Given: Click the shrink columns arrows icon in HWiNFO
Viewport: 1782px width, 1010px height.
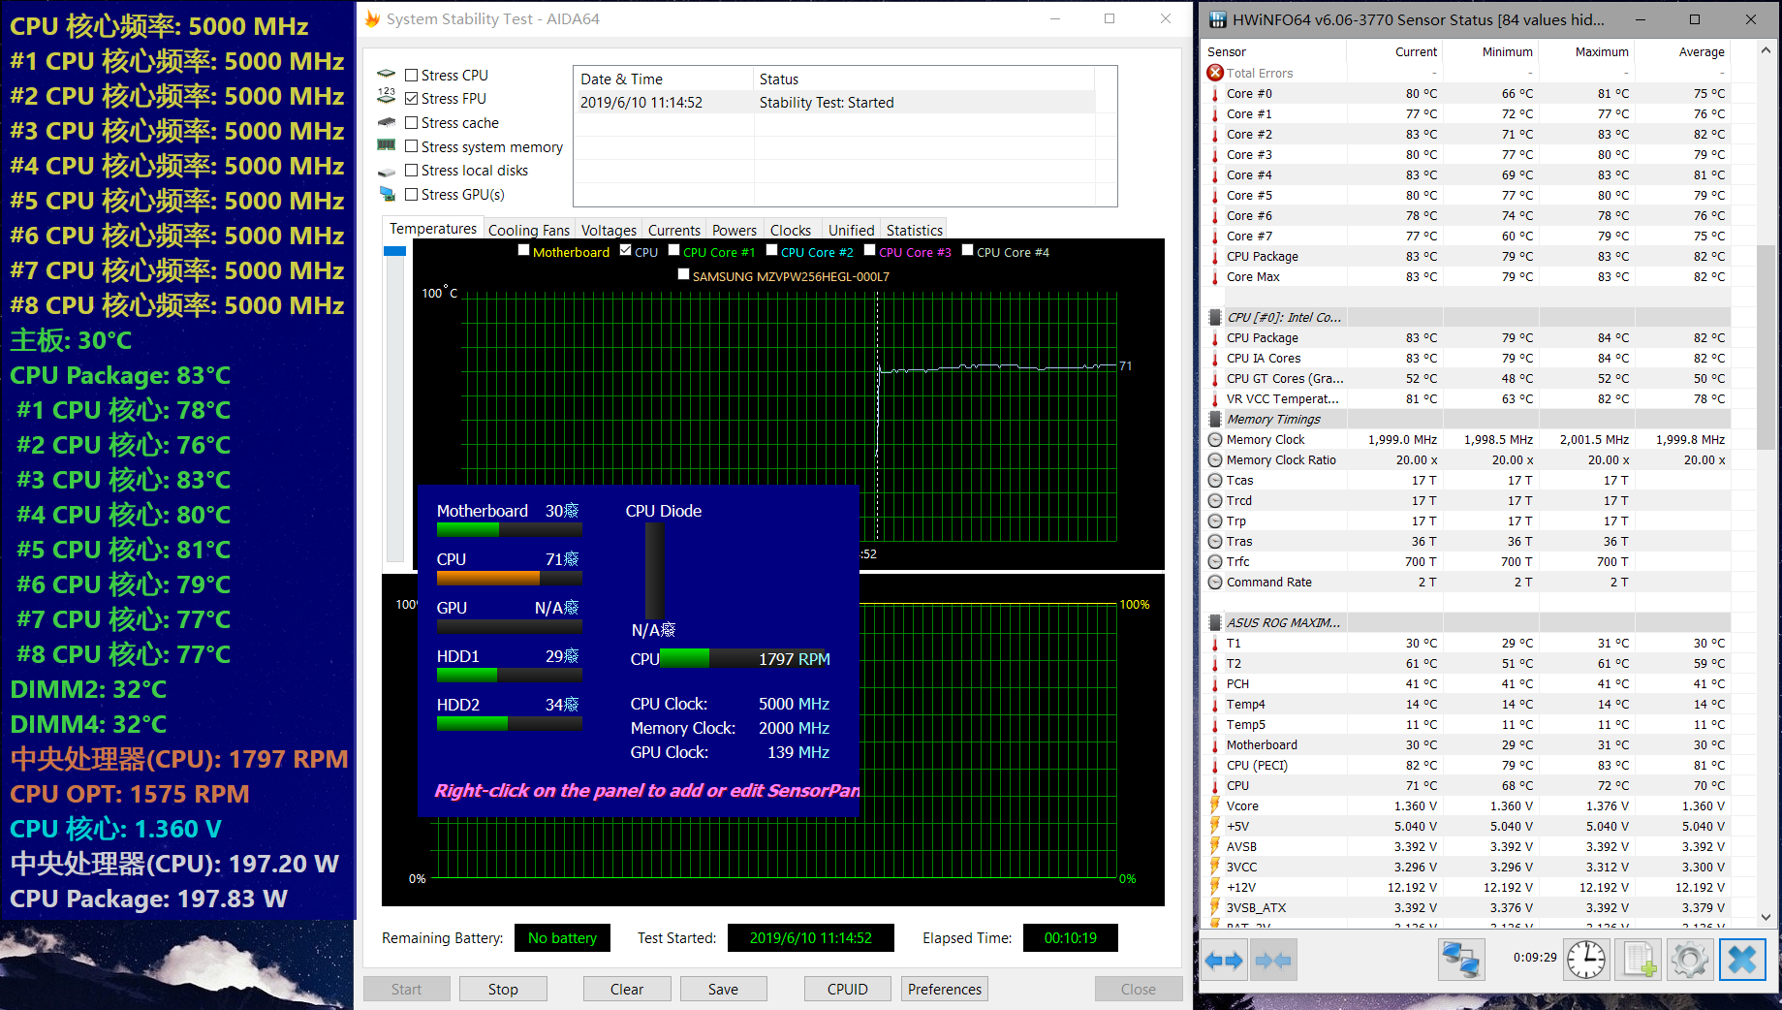Looking at the screenshot, I should tap(1273, 961).
